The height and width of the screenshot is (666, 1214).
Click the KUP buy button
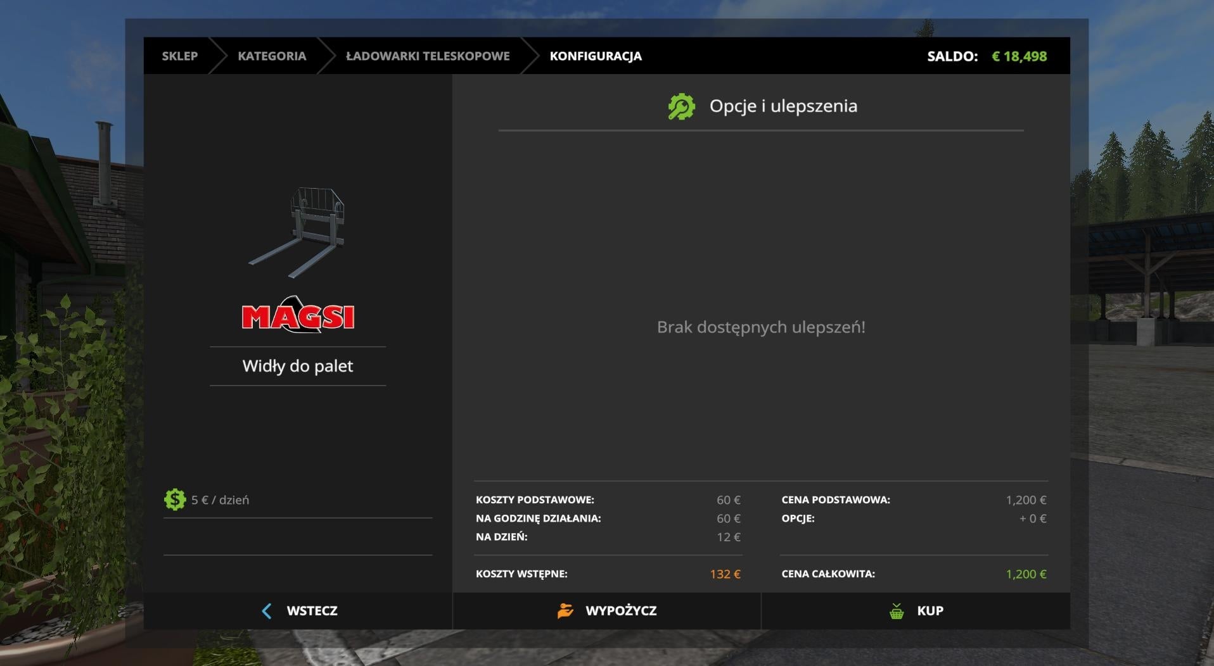pyautogui.click(x=916, y=611)
